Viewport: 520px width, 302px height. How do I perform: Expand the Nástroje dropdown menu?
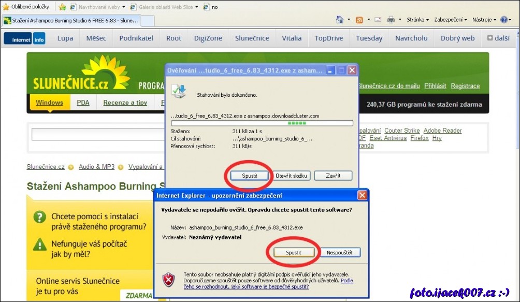click(484, 20)
